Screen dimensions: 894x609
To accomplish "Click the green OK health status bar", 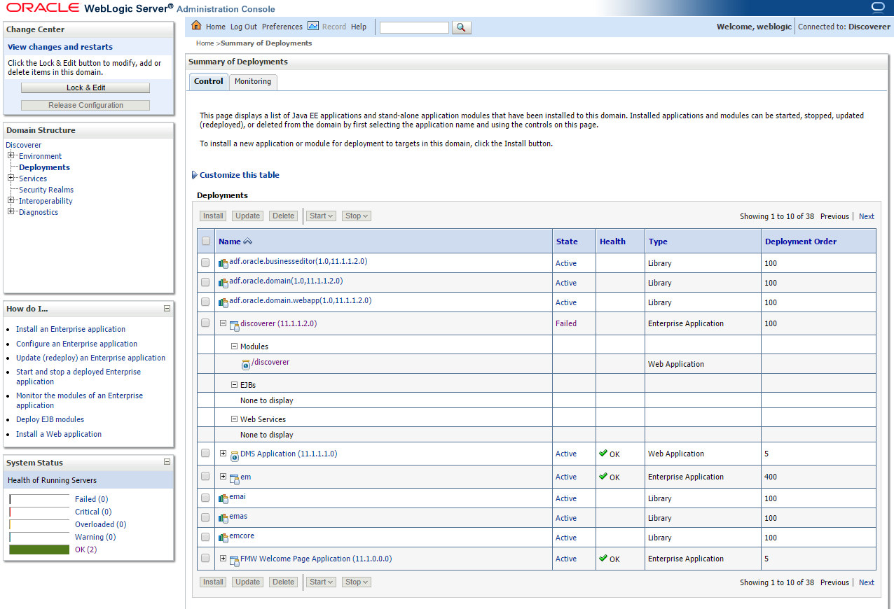I will point(39,549).
